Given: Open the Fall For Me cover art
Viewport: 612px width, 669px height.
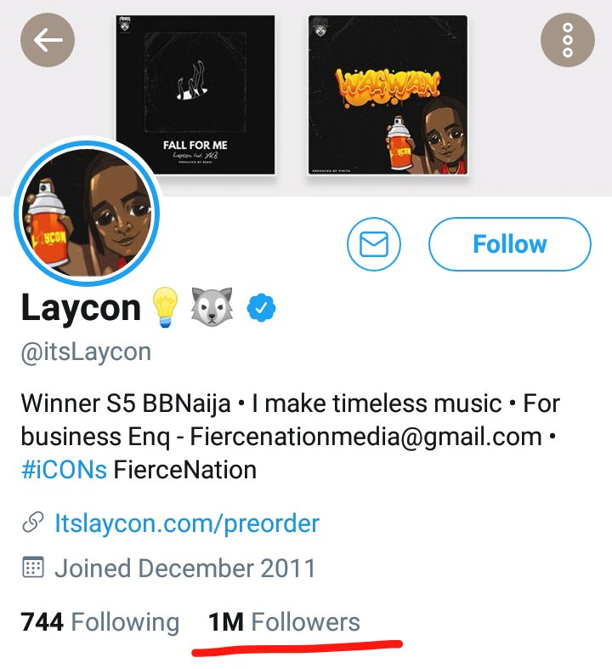Looking at the screenshot, I should click(x=195, y=94).
